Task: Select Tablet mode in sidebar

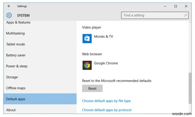Action: tap(40, 44)
